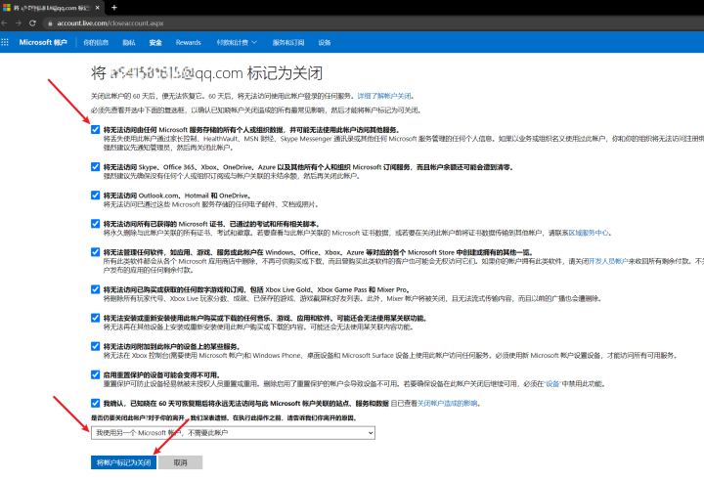Click the lock icon in the address bar
Image resolution: width=704 pixels, height=480 pixels.
50,23
